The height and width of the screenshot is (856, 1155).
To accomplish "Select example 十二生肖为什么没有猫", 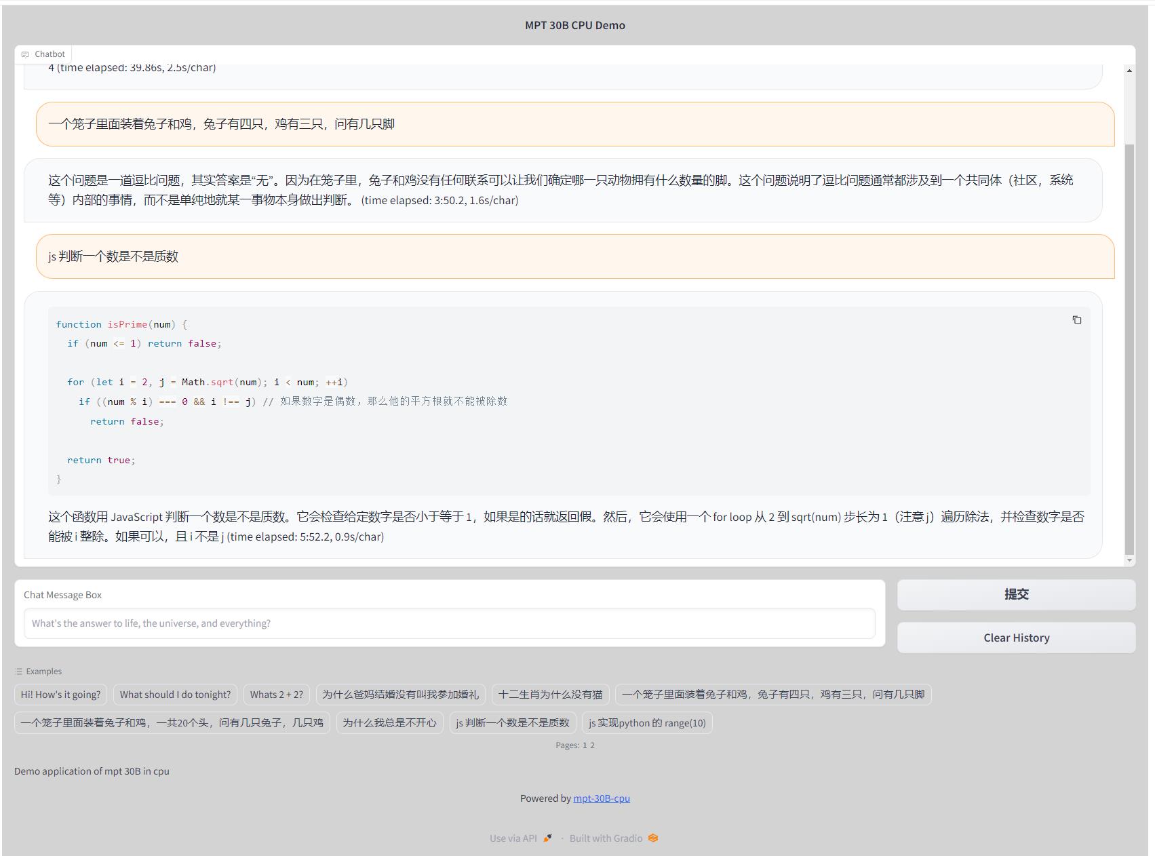I will tap(550, 695).
